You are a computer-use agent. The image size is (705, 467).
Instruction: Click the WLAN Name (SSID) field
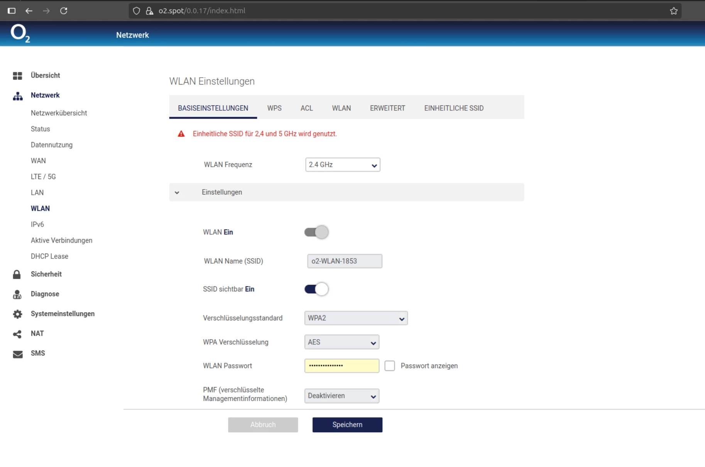[x=345, y=261]
